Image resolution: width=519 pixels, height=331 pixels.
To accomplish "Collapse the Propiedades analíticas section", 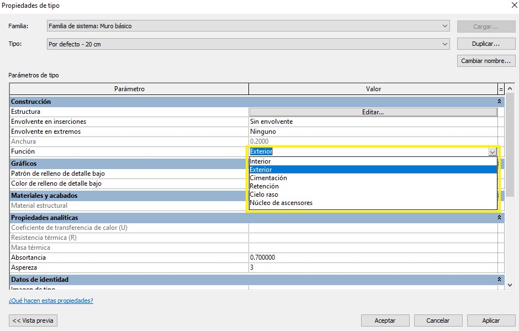I will (x=499, y=218).
